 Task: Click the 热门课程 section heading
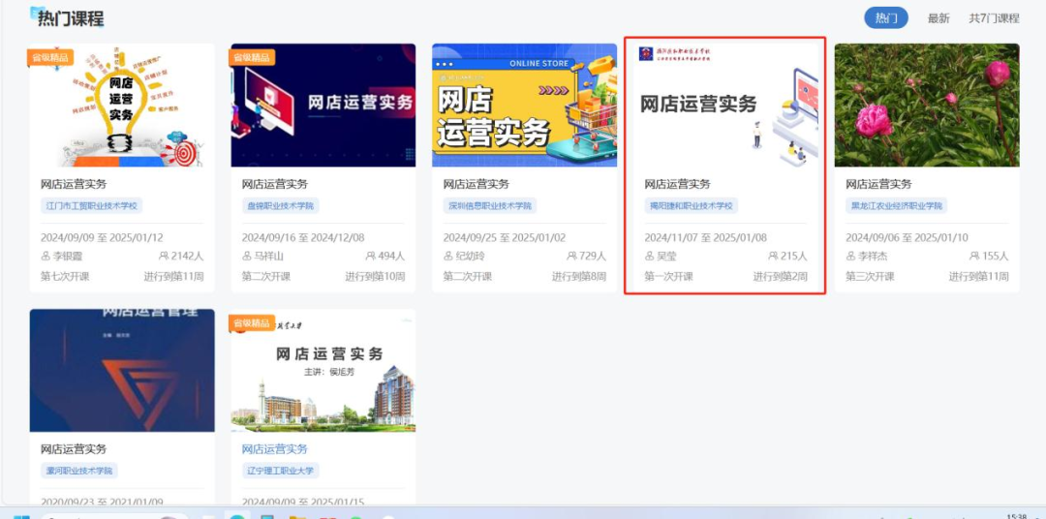point(71,18)
